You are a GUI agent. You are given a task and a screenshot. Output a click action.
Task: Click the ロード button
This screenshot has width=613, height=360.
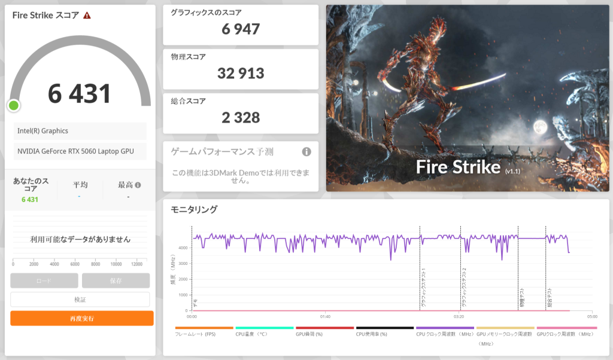[44, 280]
